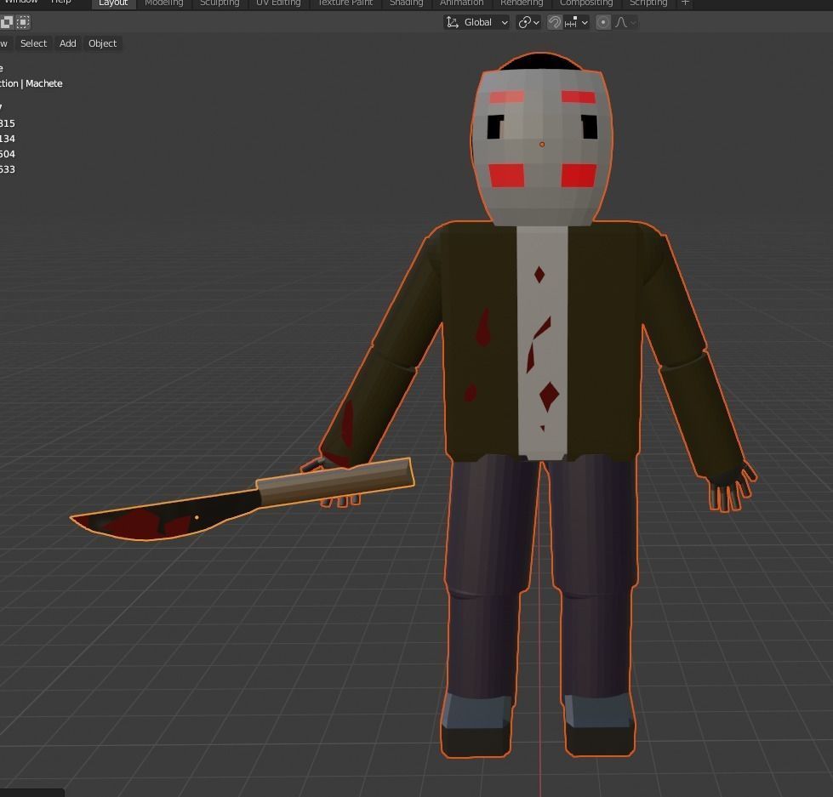
Task: Switch to the Animation workspace tab
Action: pos(461,3)
